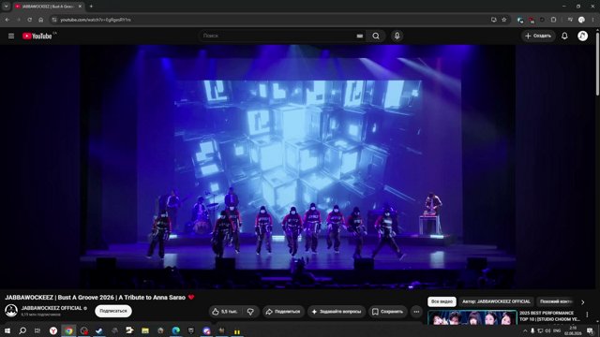Image resolution: width=600 pixels, height=337 pixels.
Task: Start voice search with the microphone
Action: point(397,36)
